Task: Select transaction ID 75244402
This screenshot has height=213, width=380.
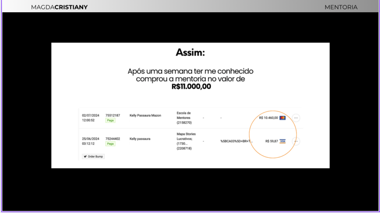Action: (113, 139)
